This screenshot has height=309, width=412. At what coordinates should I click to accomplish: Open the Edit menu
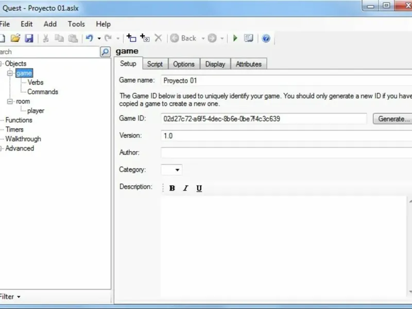(27, 24)
